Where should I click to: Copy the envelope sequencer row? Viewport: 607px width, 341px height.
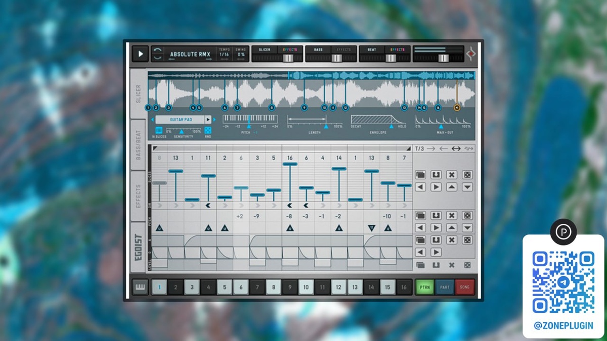[420, 240]
